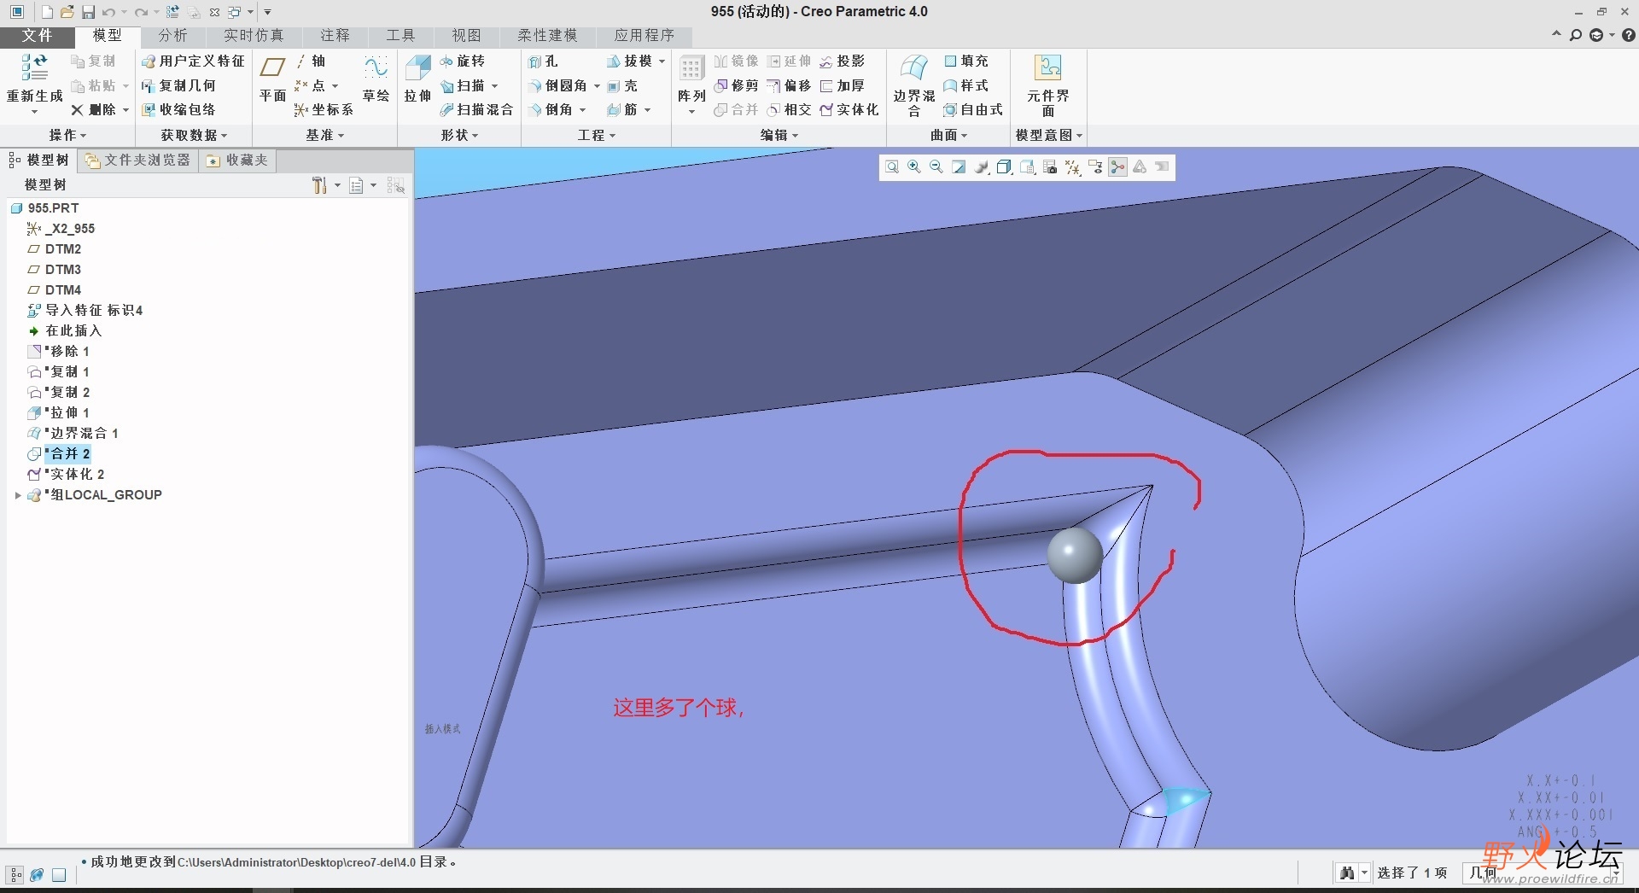This screenshot has width=1639, height=893.
Task: Click the Plane (平面) datum tool
Action: click(x=272, y=79)
